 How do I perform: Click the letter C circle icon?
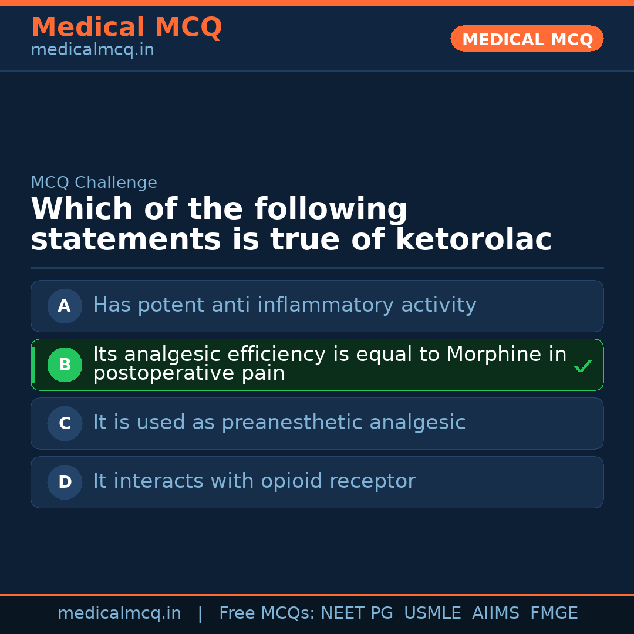(x=65, y=423)
